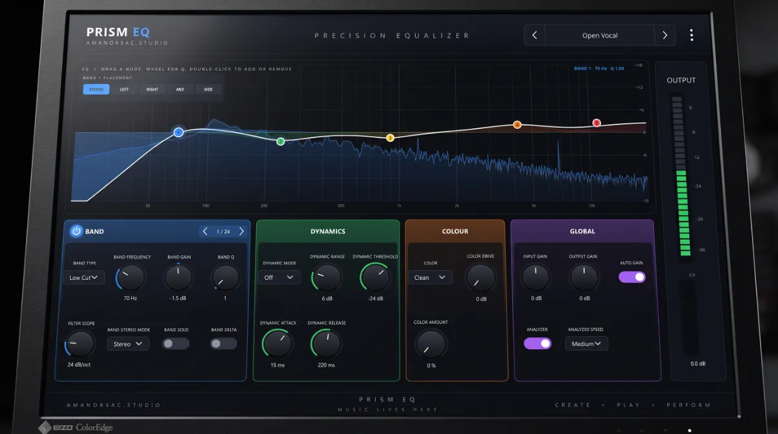
Task: Open the Color Clean dropdown
Action: click(x=430, y=277)
